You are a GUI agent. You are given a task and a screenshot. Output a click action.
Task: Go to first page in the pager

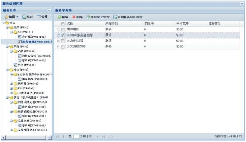click(57, 136)
